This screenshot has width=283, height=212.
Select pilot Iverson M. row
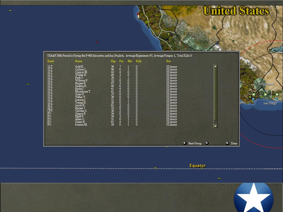[x=112, y=124]
